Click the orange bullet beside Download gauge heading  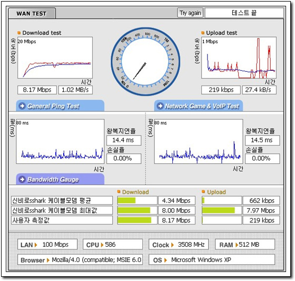[119, 192]
